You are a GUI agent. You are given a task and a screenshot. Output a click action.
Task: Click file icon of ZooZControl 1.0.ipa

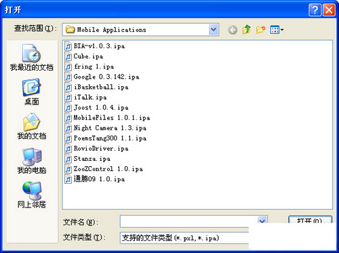tap(68, 169)
